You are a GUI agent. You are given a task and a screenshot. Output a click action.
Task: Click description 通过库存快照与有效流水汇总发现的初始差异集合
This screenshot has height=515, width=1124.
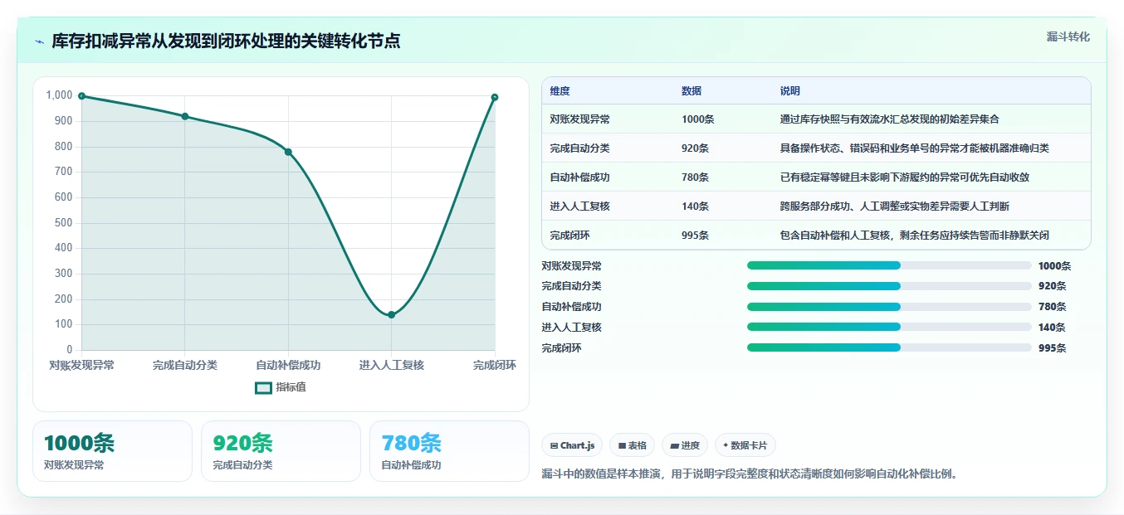890,119
